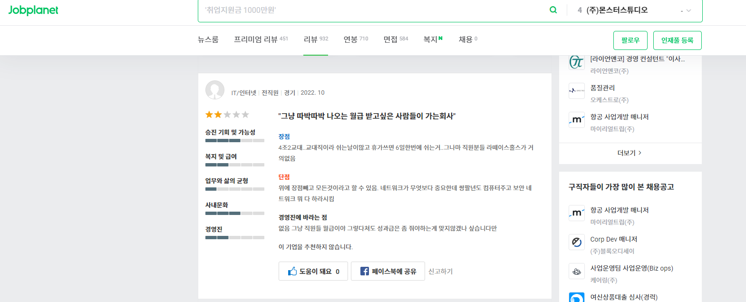Click the 케어링(주) company name
This screenshot has height=302, width=746.
pos(604,280)
